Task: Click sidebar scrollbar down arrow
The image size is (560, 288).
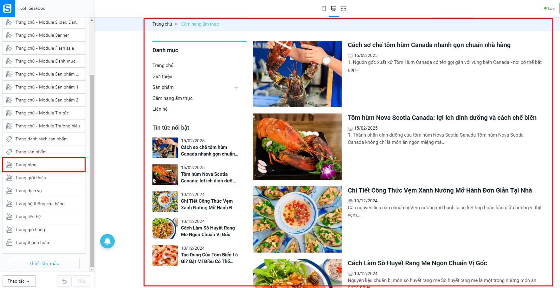Action: 92,269
